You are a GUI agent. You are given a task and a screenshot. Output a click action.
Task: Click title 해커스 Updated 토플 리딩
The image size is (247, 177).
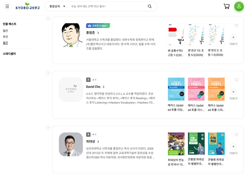pyautogui.click(x=176, y=107)
